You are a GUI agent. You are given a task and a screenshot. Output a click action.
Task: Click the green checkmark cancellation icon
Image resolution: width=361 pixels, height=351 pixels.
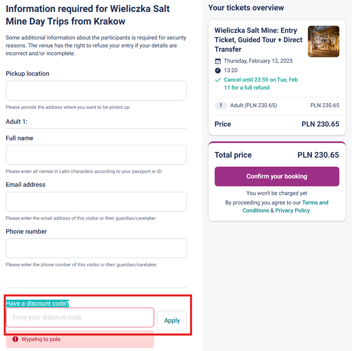point(218,80)
